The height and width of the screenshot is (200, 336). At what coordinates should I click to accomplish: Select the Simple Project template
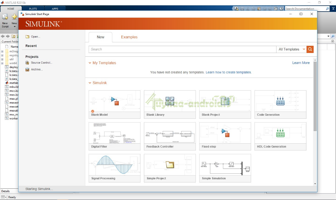click(170, 168)
